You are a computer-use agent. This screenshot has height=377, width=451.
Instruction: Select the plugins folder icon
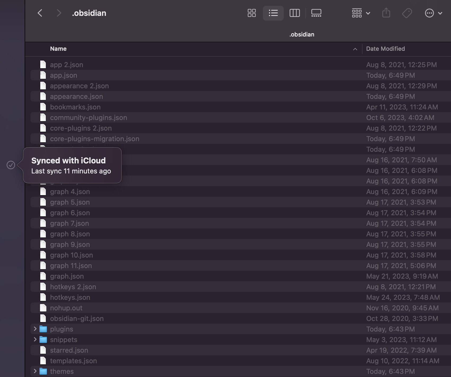coord(43,329)
